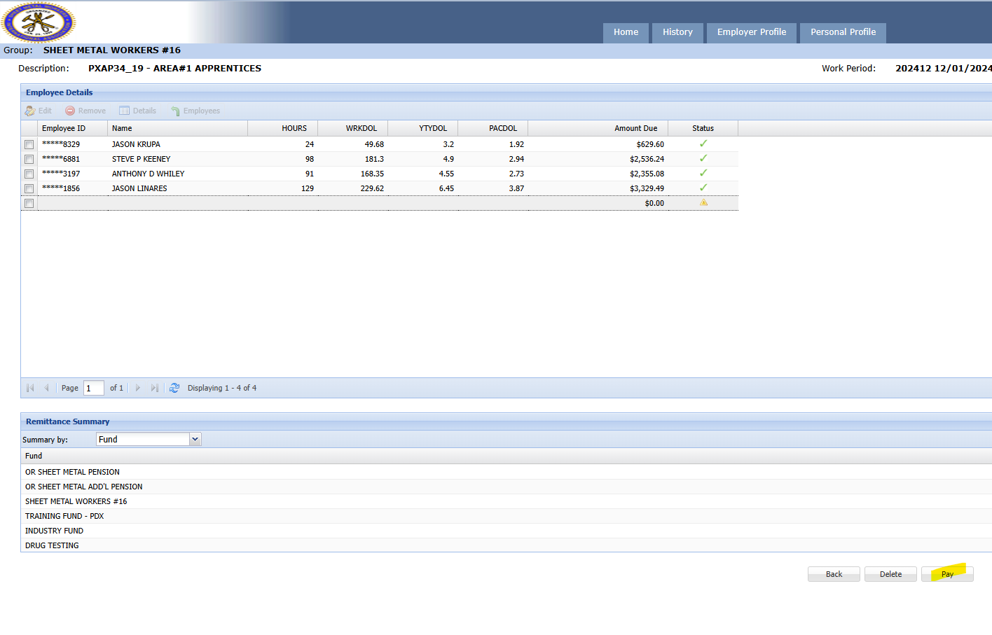Viewport: 992px width, 635px height.
Task: Select employee name ANTHONY D WHILEY
Action: 148,174
